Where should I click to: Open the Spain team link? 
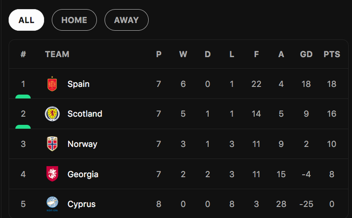[x=78, y=84]
